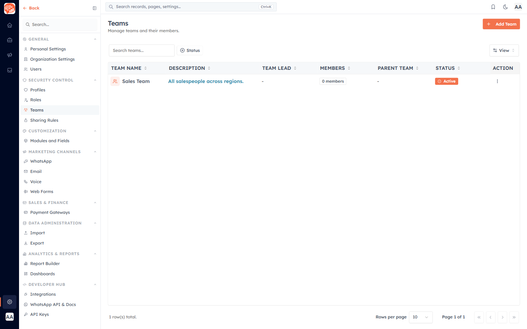The width and height of the screenshot is (527, 329).
Task: Go to next page
Action: [x=502, y=317]
